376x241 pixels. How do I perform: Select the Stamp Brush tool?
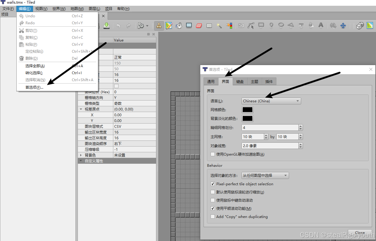point(159,26)
